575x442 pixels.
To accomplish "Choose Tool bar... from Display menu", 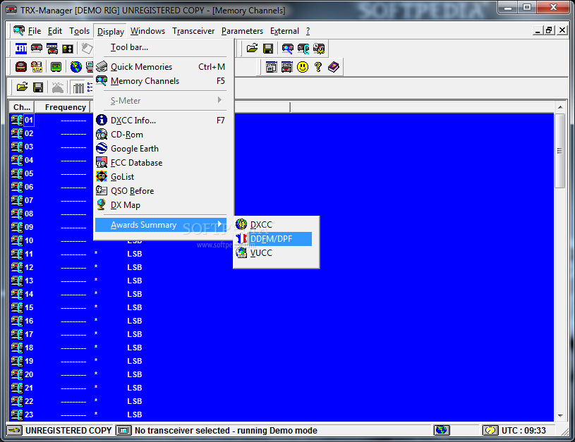I will tap(161, 47).
